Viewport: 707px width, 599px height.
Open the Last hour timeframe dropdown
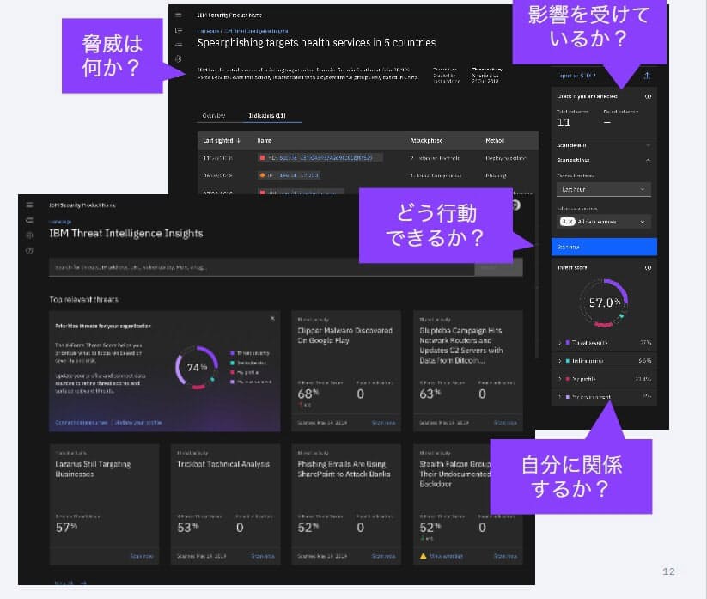tap(603, 189)
